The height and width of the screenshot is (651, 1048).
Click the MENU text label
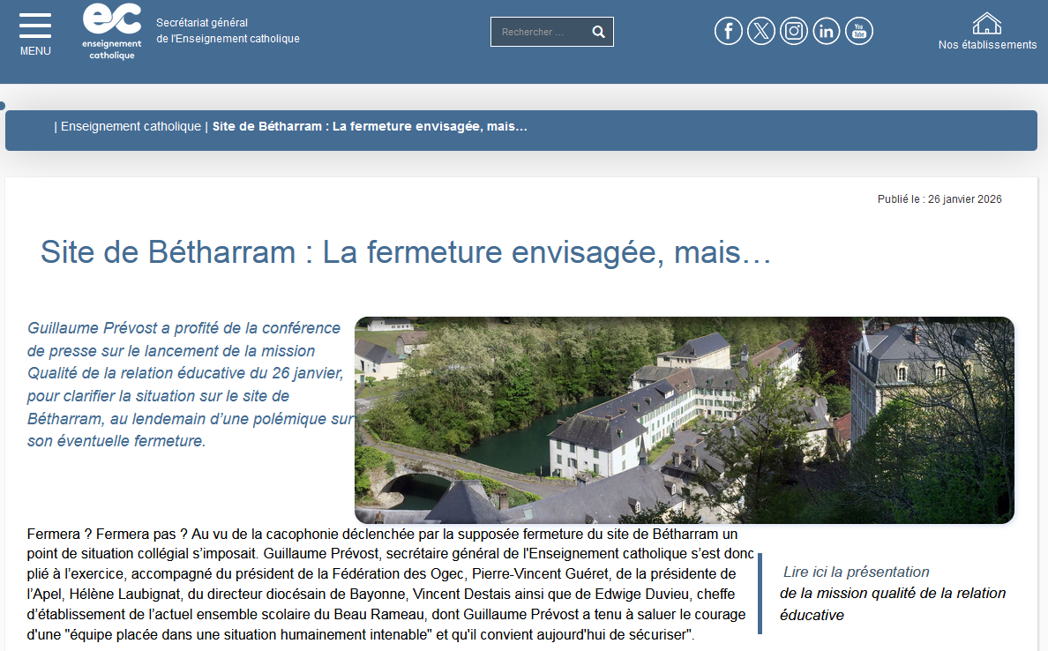[35, 51]
